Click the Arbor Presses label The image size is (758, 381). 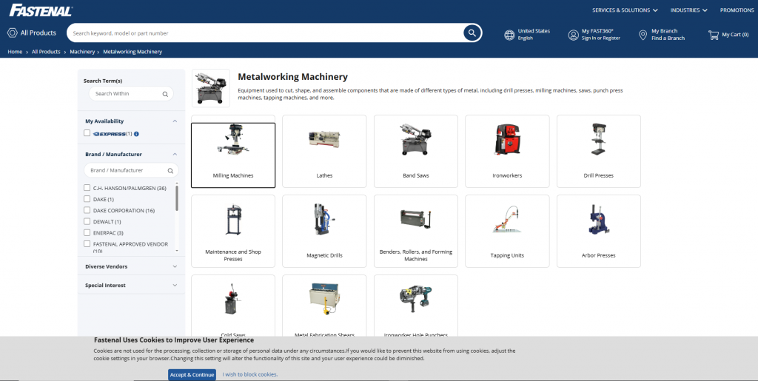point(598,255)
